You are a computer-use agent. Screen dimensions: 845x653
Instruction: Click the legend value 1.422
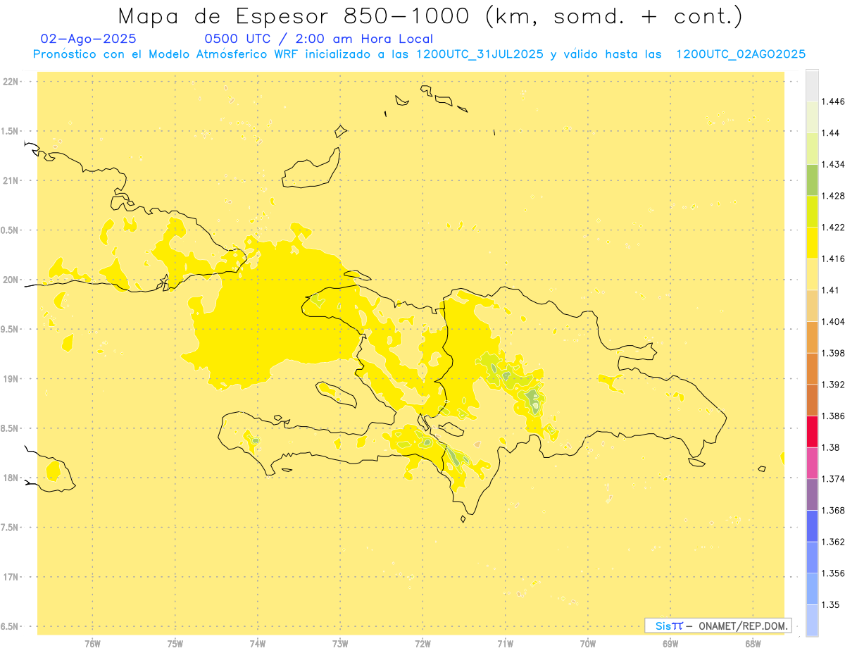click(833, 227)
